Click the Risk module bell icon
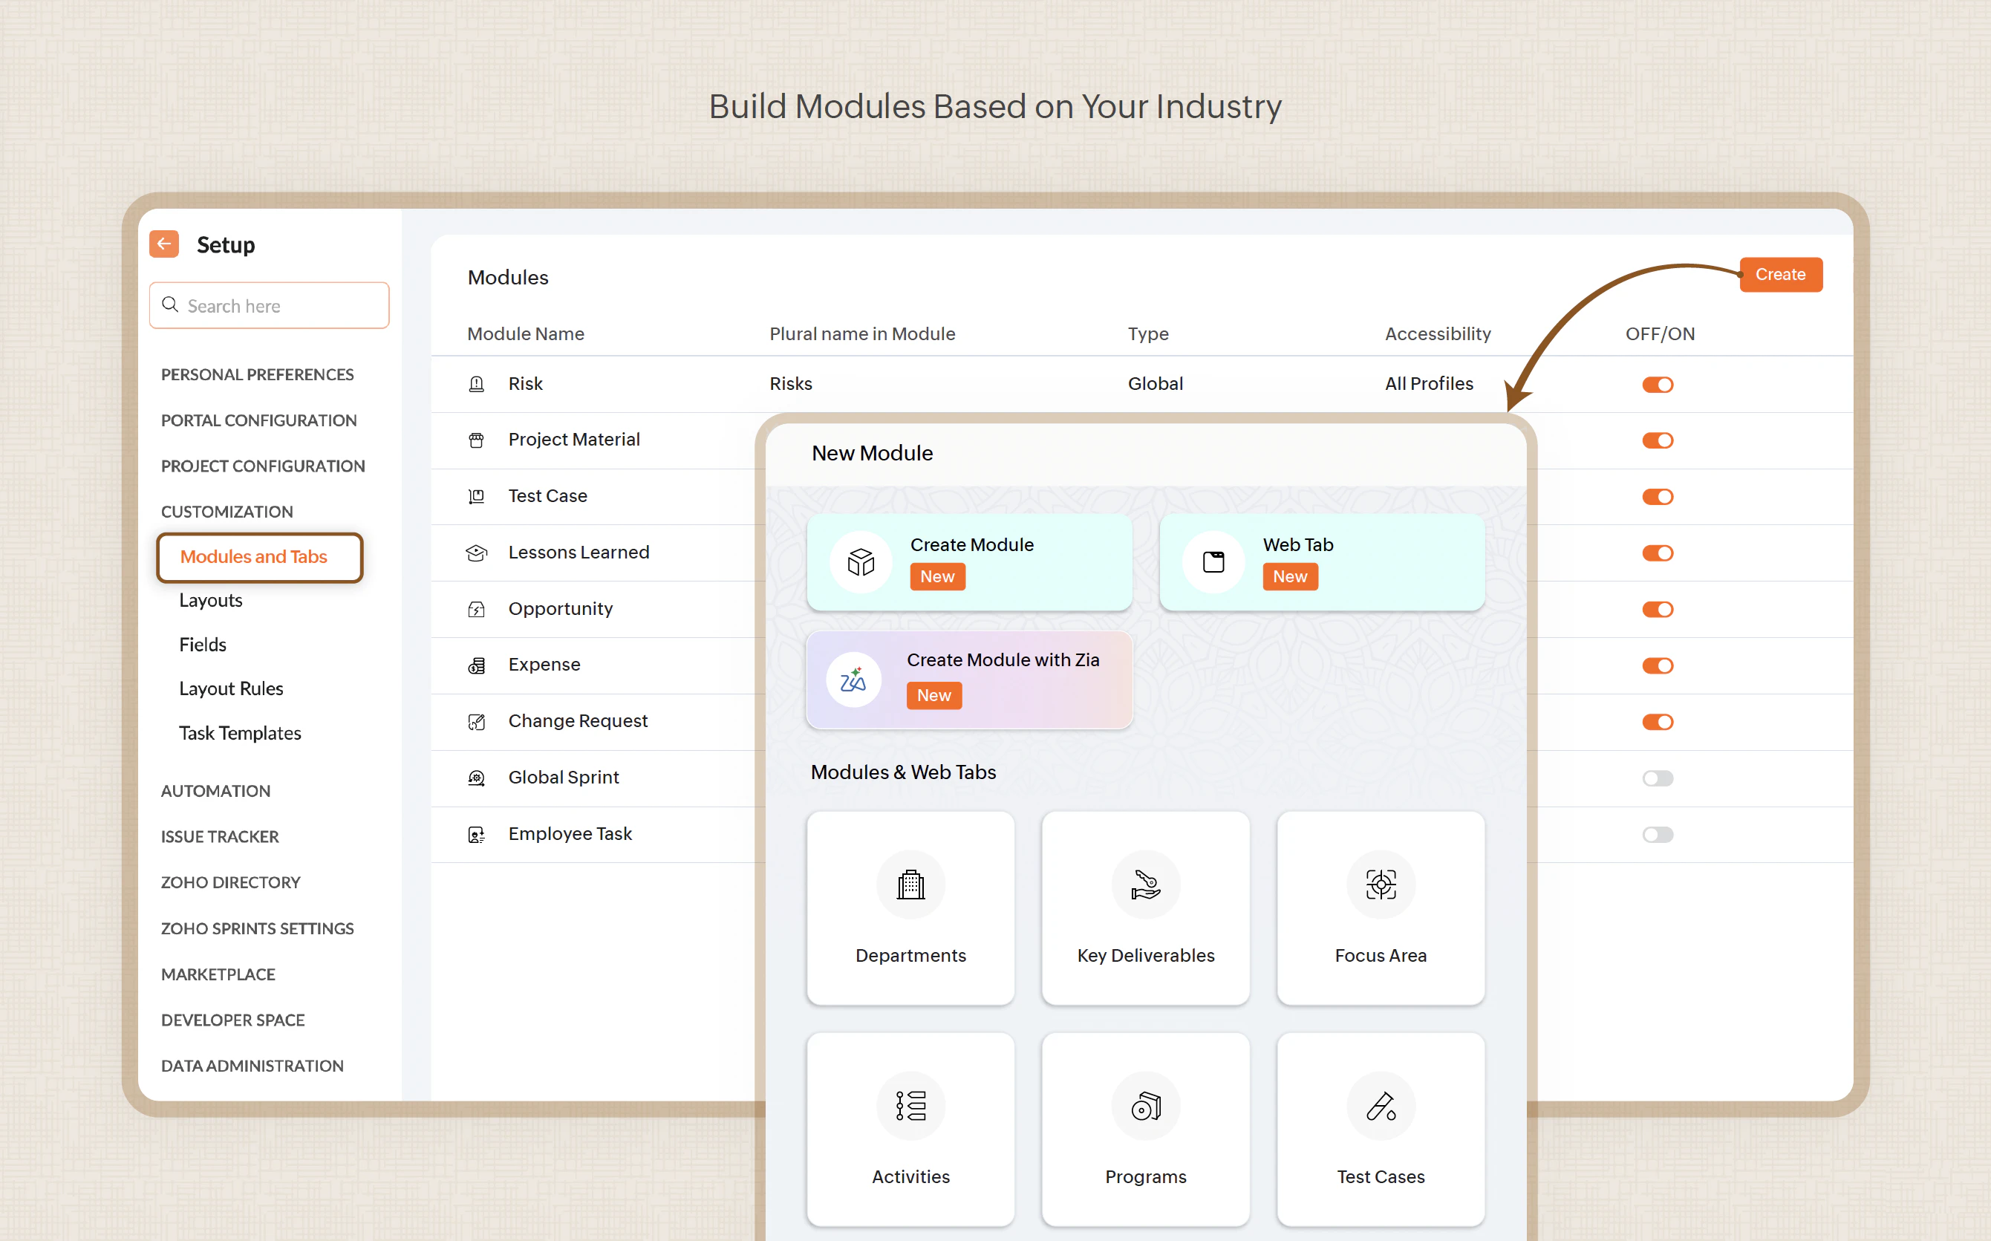The width and height of the screenshot is (1991, 1241). point(476,384)
